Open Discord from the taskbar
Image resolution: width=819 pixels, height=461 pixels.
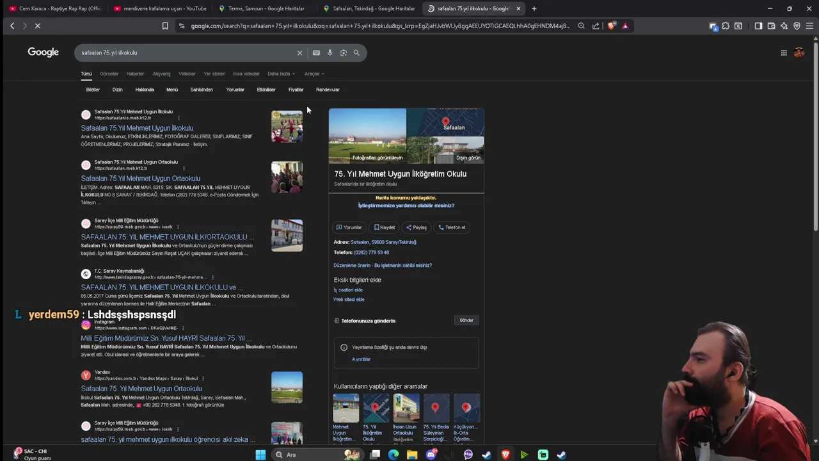click(x=431, y=455)
